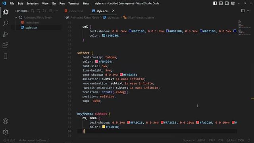Screen dimensions: 254x143
Task: Toggle the secondary side bar layout icon
Action: coord(227,3)
